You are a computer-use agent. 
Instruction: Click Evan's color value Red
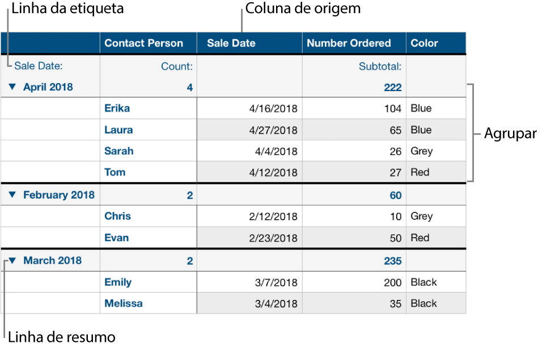tap(419, 238)
